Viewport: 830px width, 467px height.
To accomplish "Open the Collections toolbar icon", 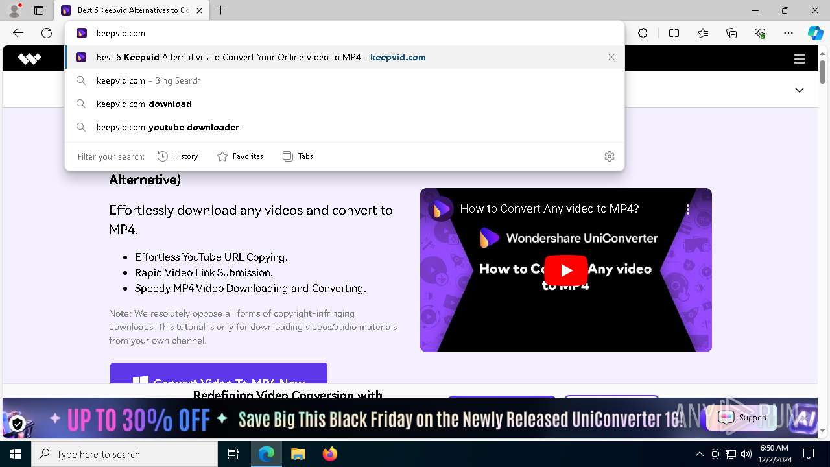I will tap(731, 33).
